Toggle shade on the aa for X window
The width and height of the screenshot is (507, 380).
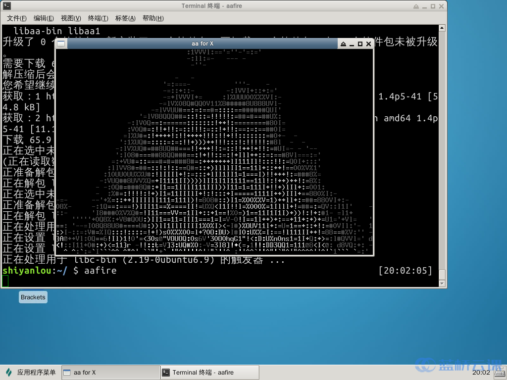(342, 44)
